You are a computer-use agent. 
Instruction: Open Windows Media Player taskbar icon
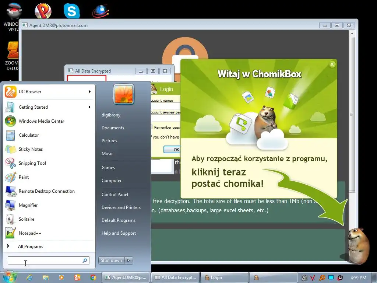(61, 277)
